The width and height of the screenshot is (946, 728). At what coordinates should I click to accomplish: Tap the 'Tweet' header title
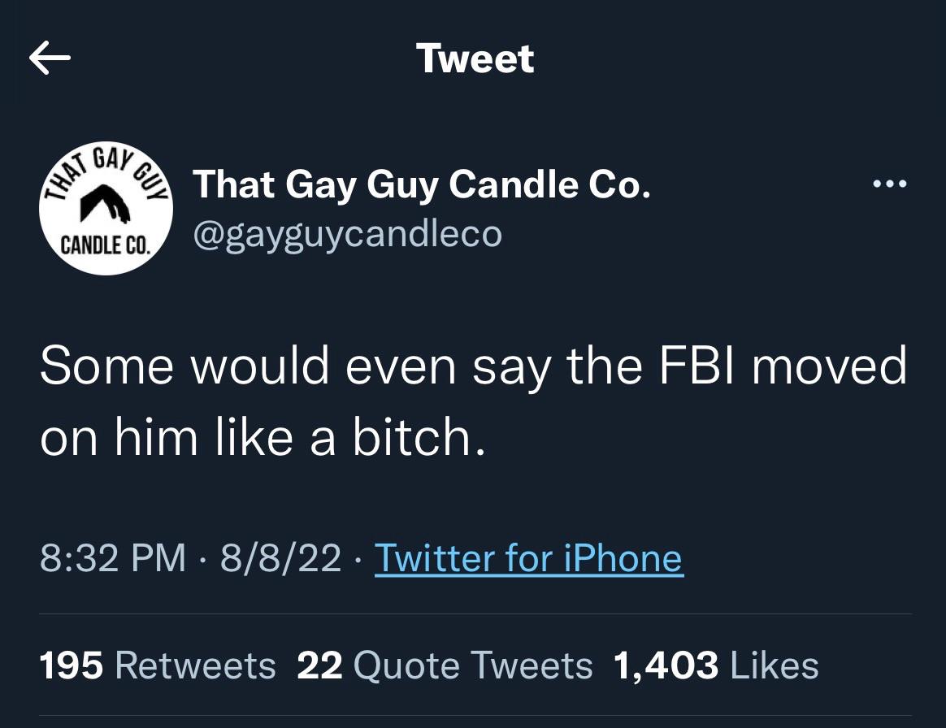tap(475, 58)
